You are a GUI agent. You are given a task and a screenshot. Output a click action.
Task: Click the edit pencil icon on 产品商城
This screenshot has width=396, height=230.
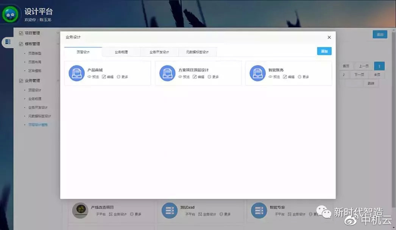[104, 77]
